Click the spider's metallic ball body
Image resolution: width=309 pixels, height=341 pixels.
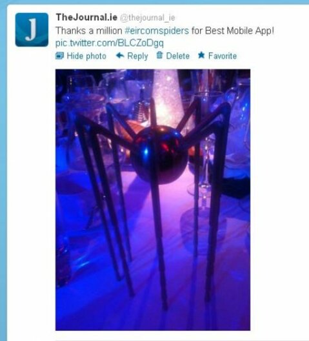pyautogui.click(x=160, y=154)
